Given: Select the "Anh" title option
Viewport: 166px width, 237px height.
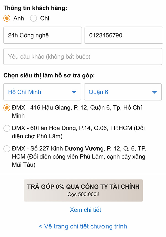Looking at the screenshot, I should coord(6,18).
